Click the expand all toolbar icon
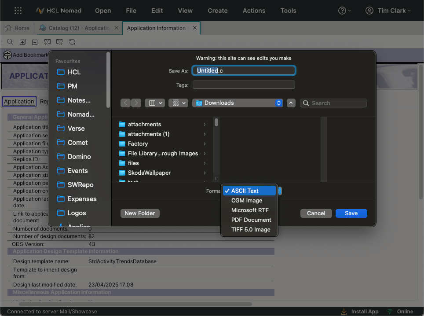424x316 pixels. (x=22, y=42)
